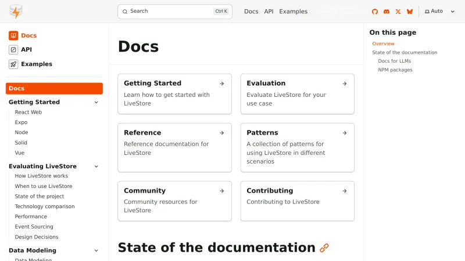Click the Examples rocket icon in sidebar

pos(13,64)
